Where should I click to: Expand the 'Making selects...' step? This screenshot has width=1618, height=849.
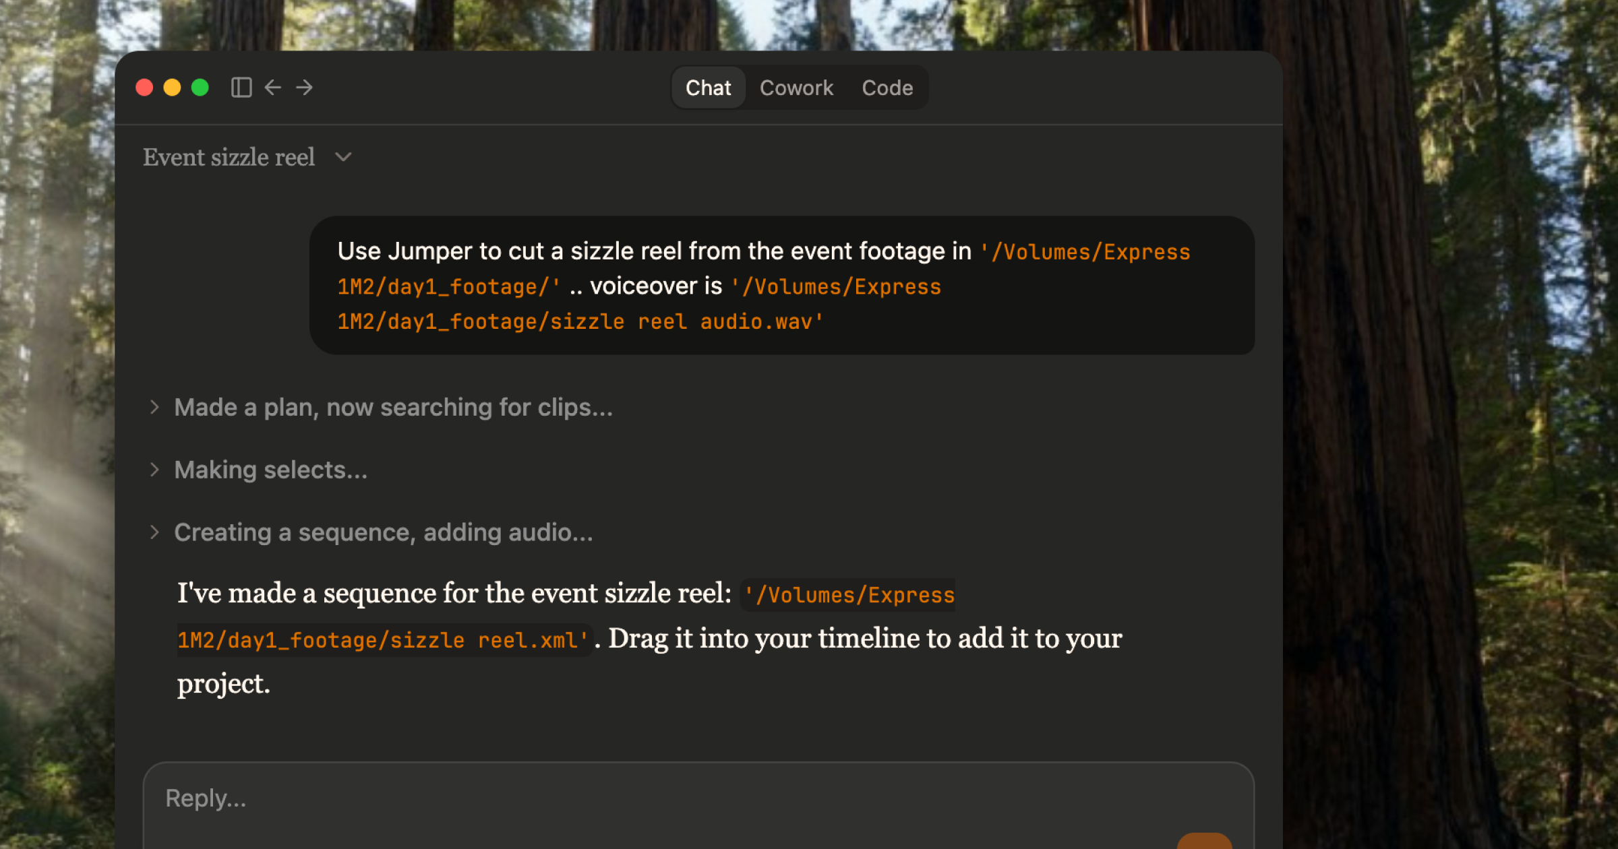[x=154, y=470]
